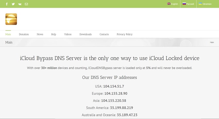Open the Help menu item
This screenshot has height=119, width=219.
tap(54, 34)
